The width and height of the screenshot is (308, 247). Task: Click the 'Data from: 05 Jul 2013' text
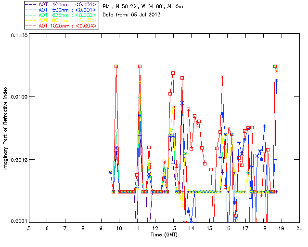coord(131,14)
